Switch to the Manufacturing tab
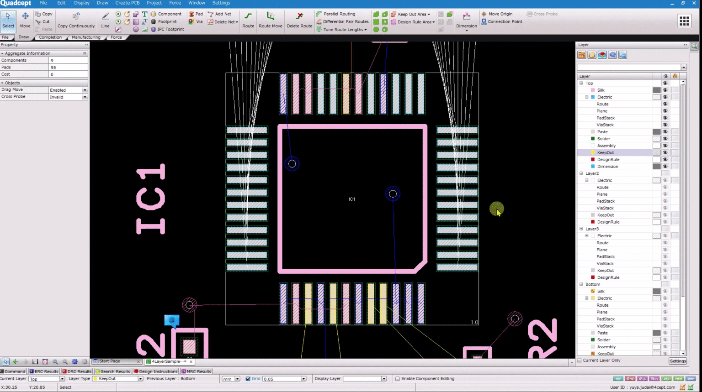 (x=86, y=37)
